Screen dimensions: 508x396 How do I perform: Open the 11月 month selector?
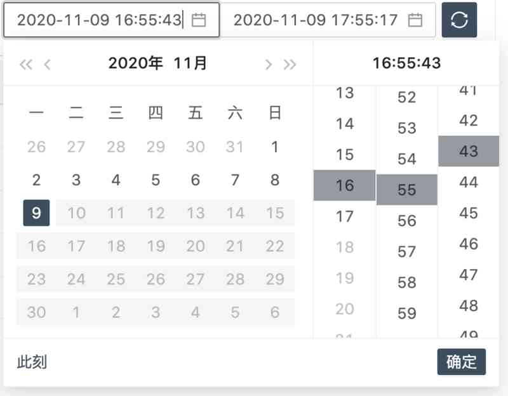pyautogui.click(x=190, y=63)
